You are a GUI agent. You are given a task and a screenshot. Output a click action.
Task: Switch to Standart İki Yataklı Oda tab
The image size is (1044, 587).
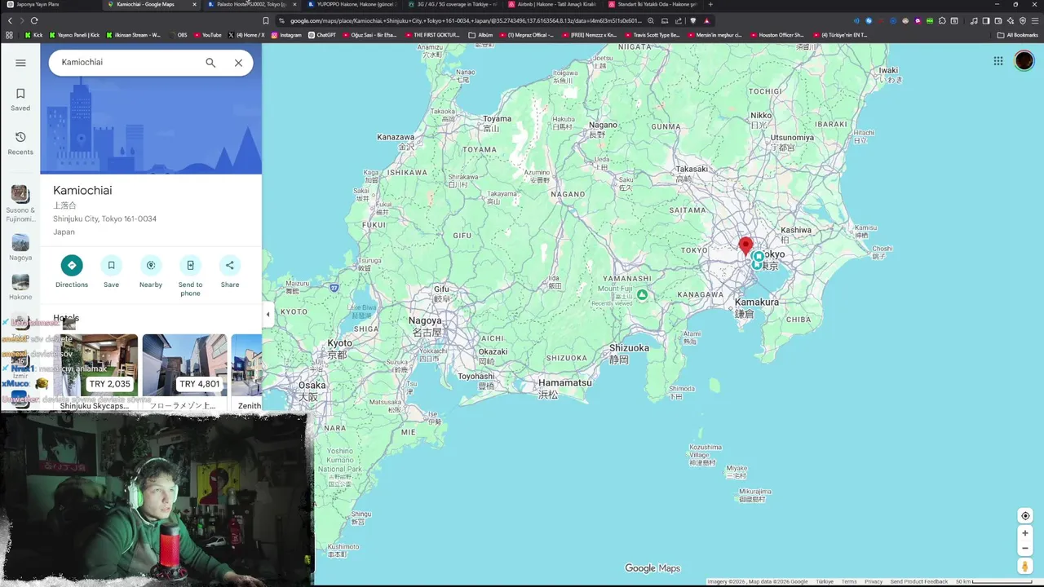(652, 5)
